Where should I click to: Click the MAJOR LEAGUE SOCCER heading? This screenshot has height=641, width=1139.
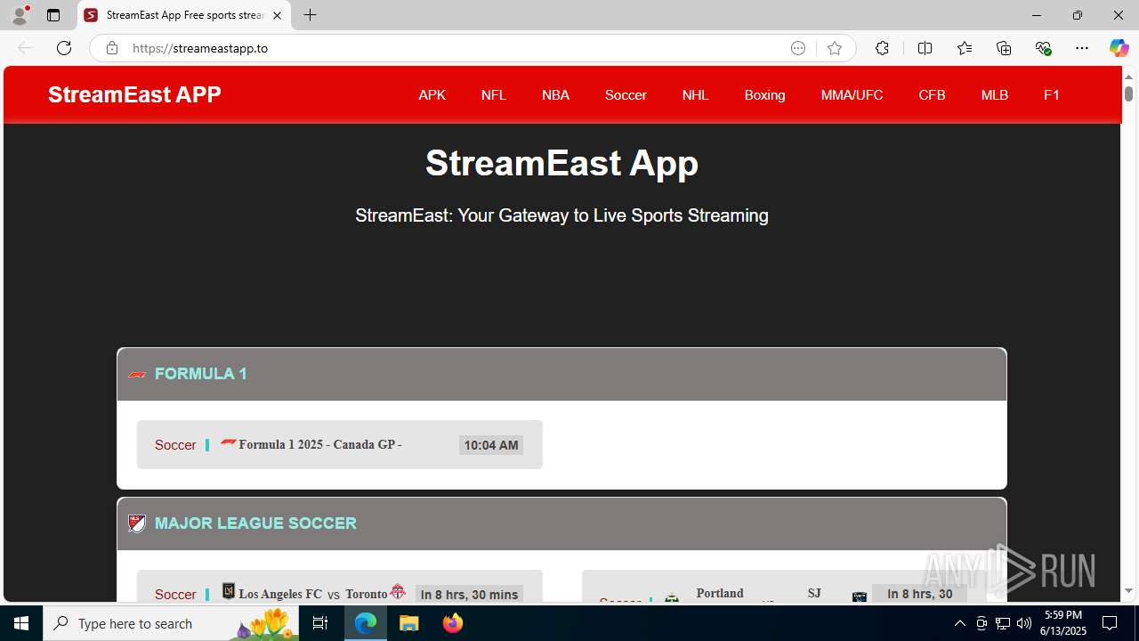255,523
